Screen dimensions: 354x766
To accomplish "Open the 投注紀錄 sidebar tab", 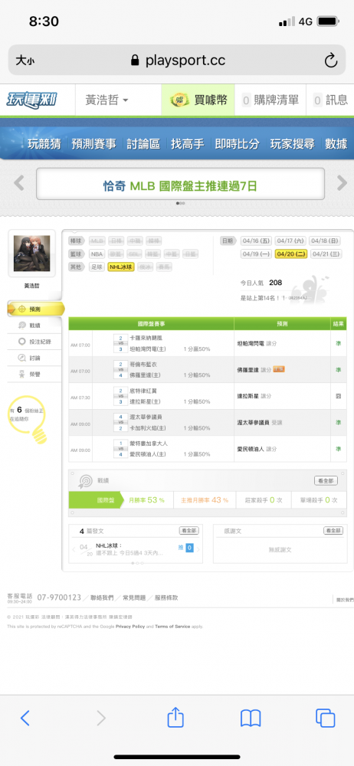I will (x=34, y=342).
